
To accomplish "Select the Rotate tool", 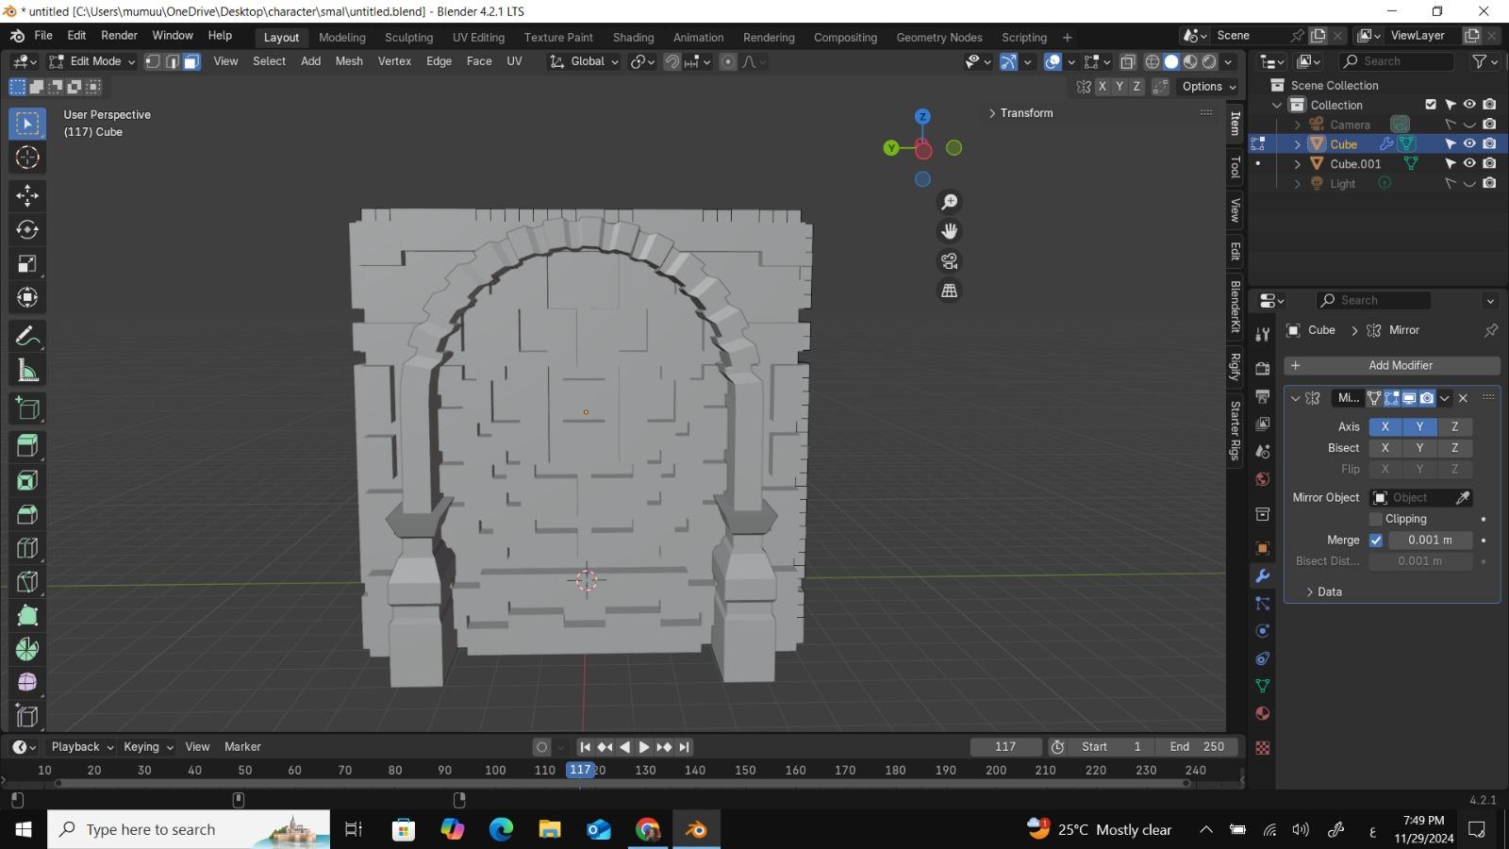I will coord(27,229).
